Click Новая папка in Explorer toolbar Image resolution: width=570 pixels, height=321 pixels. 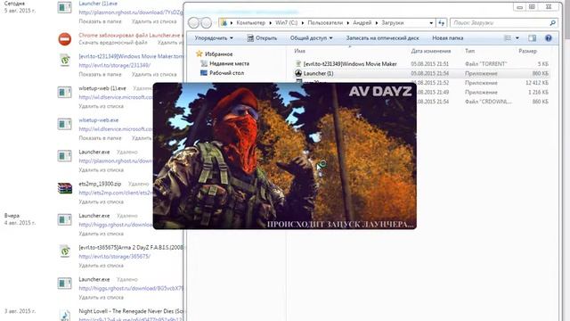click(447, 37)
